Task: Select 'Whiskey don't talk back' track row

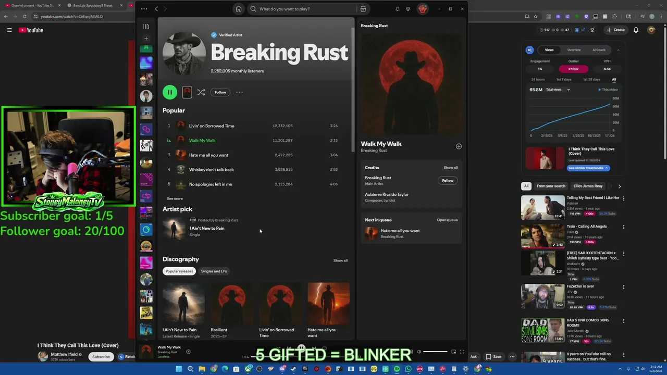Action: pyautogui.click(x=255, y=169)
